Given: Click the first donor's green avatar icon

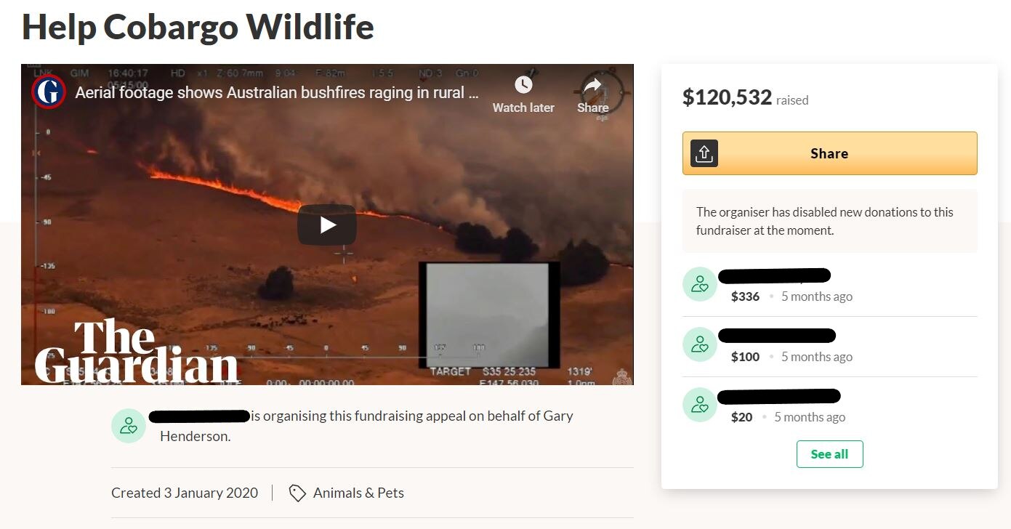Looking at the screenshot, I should (x=699, y=284).
